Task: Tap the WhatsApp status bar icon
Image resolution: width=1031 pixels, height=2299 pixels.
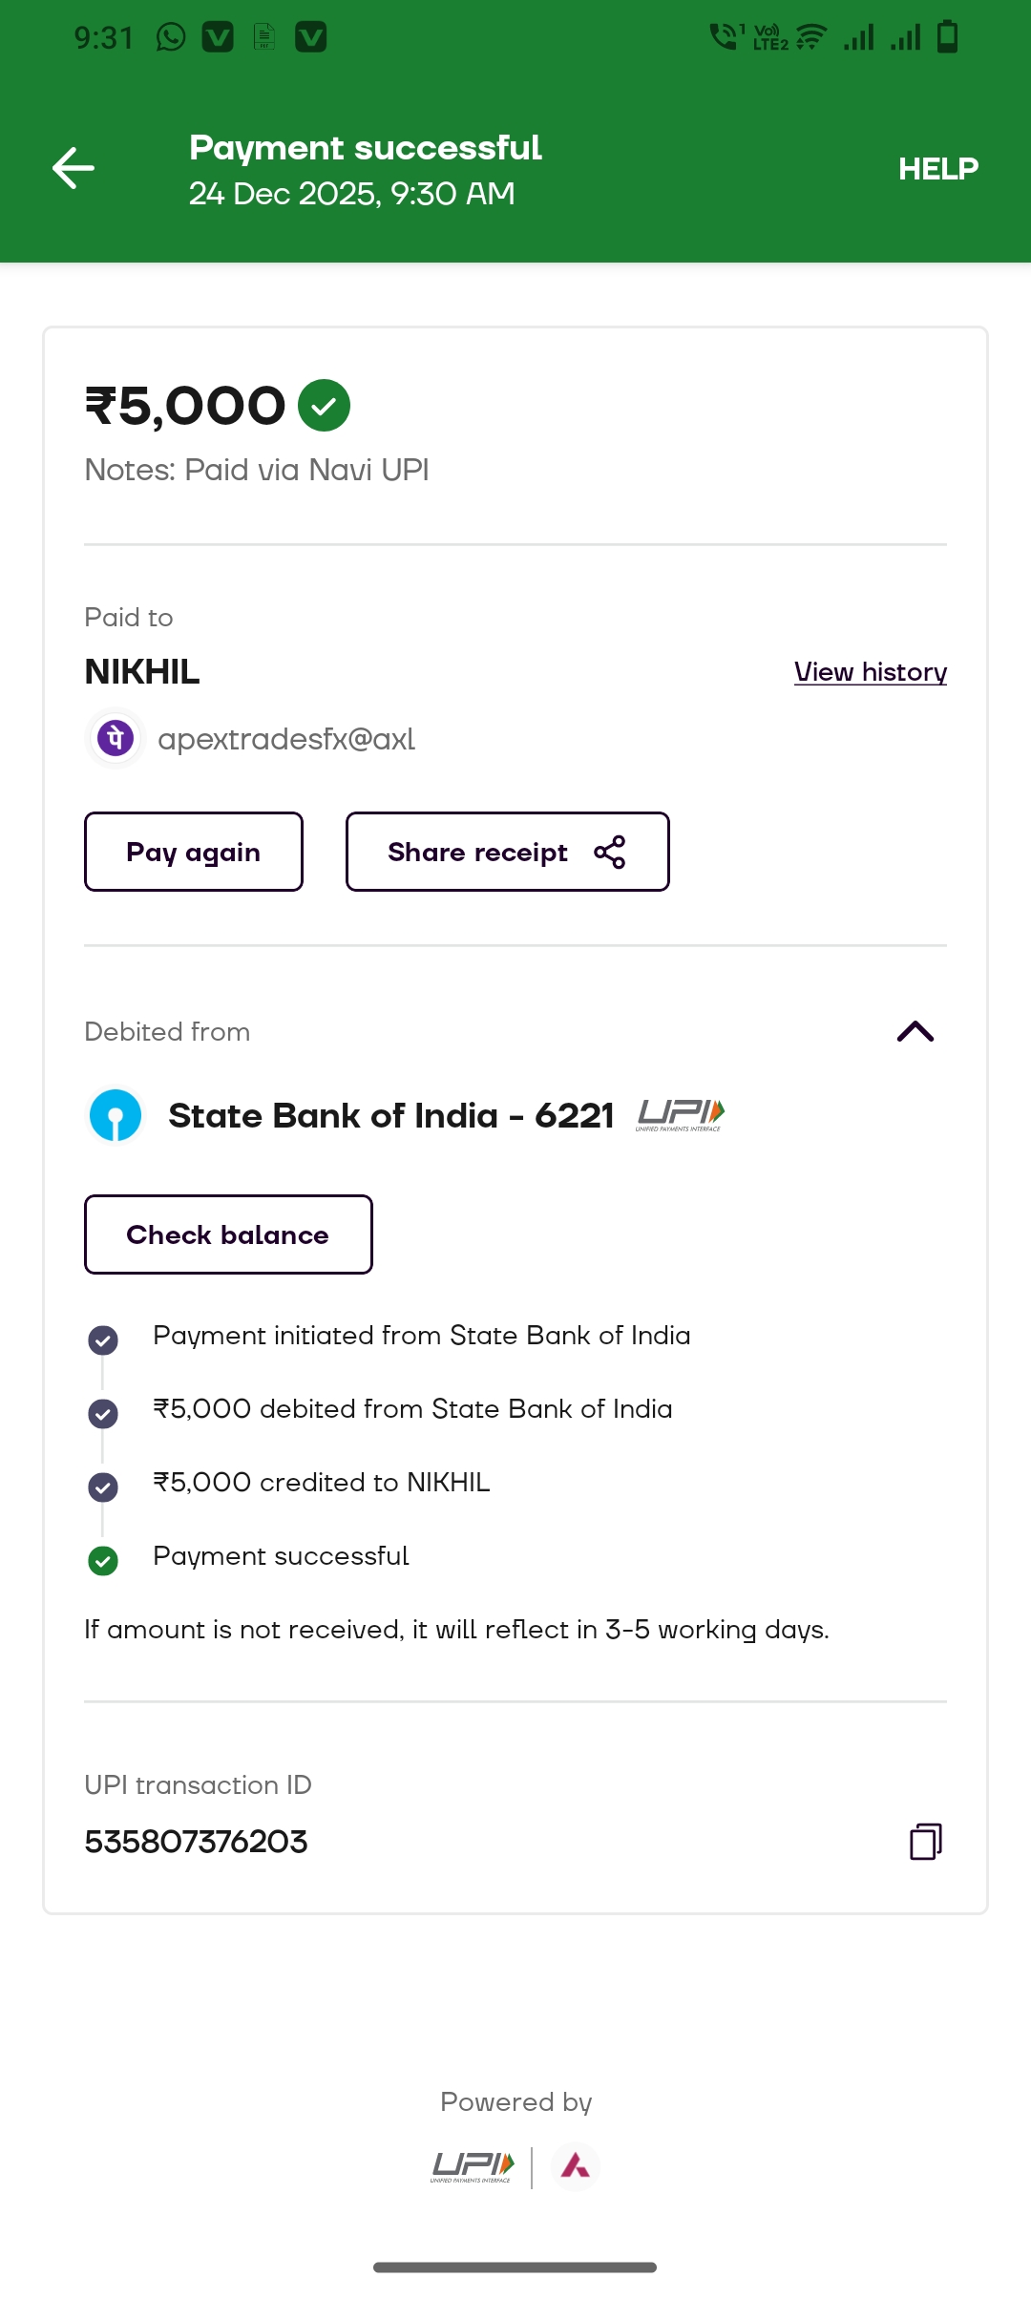Action: (171, 37)
